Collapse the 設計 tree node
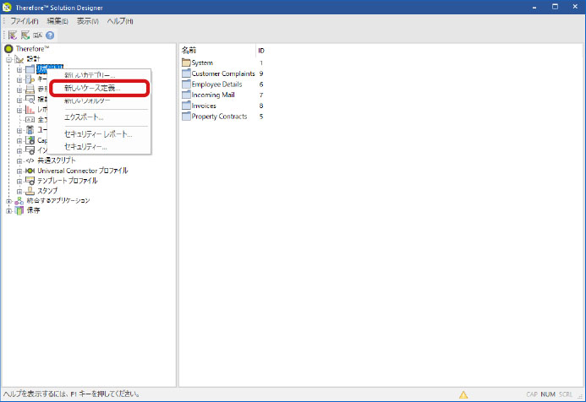586x402 pixels. [8, 59]
